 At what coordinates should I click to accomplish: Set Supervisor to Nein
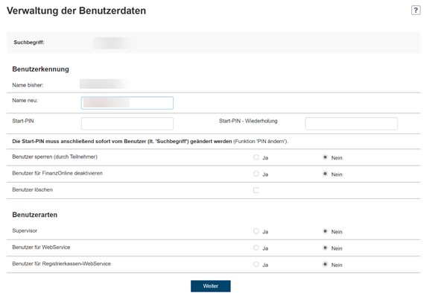325,231
